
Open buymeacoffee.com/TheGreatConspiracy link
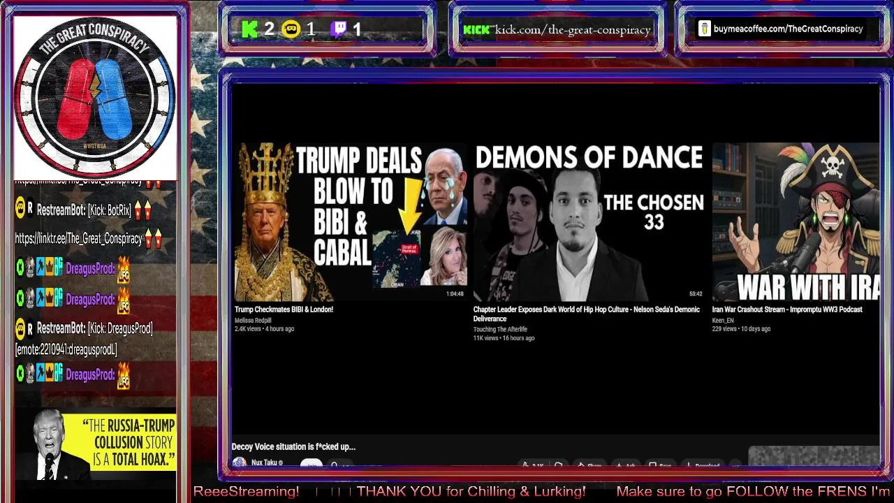click(788, 29)
